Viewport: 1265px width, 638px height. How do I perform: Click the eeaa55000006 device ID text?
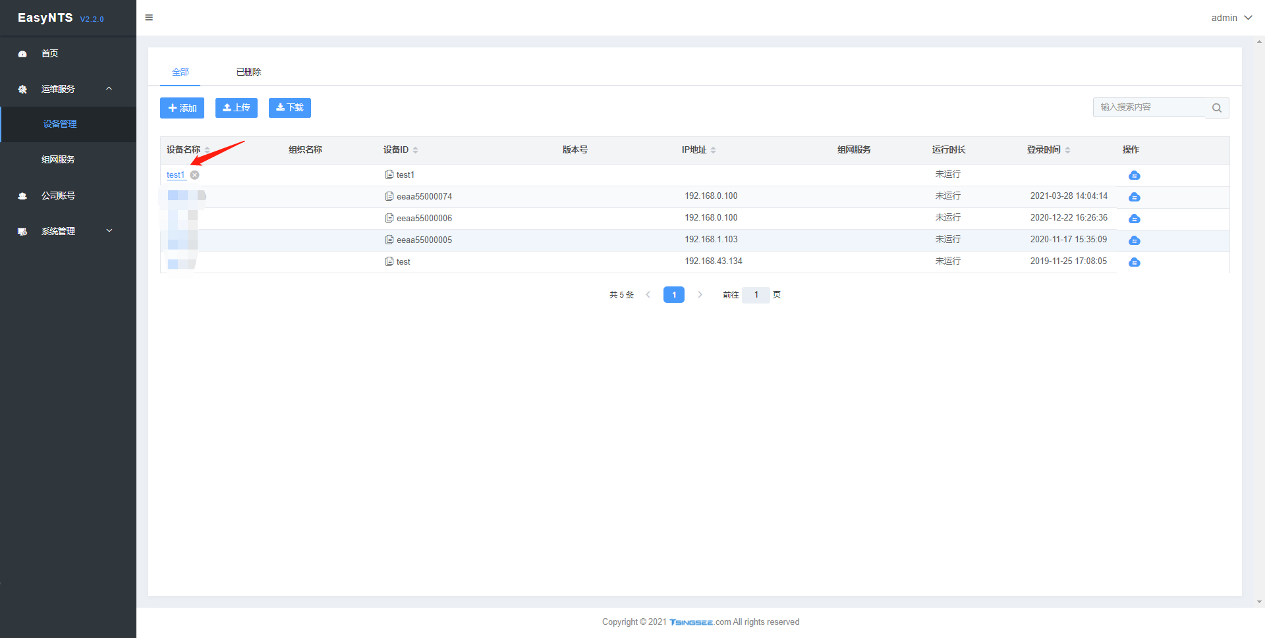coord(424,218)
